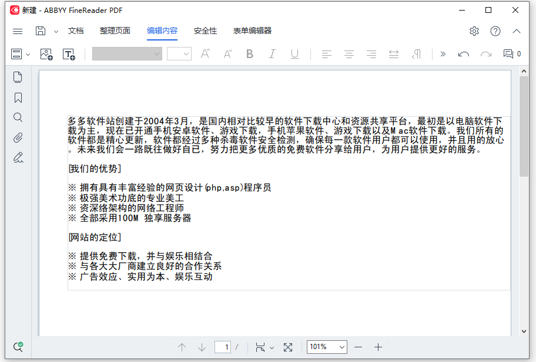536x362 pixels.
Task: Open the 101% zoom level dropdown
Action: (x=327, y=347)
